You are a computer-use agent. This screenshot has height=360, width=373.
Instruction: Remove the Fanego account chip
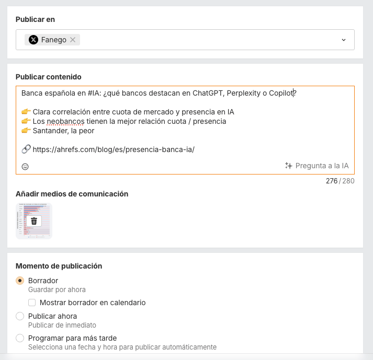click(x=73, y=40)
